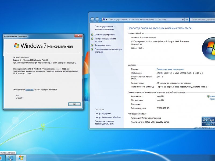Close the О программе "Windows" dialog

point(78,36)
